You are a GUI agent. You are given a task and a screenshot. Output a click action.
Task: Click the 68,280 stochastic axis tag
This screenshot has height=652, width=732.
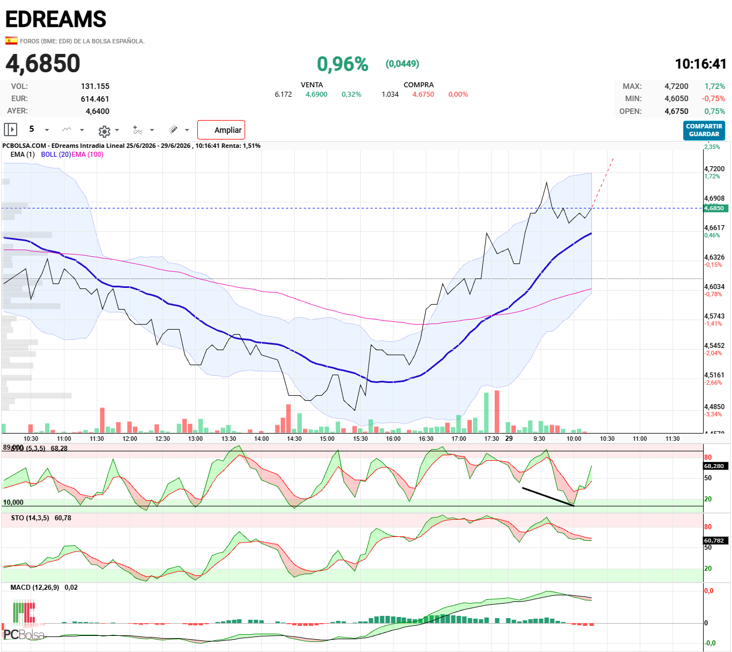(x=715, y=466)
